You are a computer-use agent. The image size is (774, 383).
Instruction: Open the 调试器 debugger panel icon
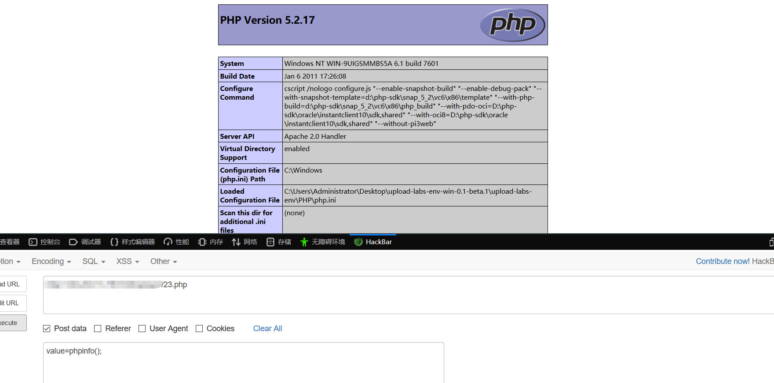pyautogui.click(x=73, y=242)
